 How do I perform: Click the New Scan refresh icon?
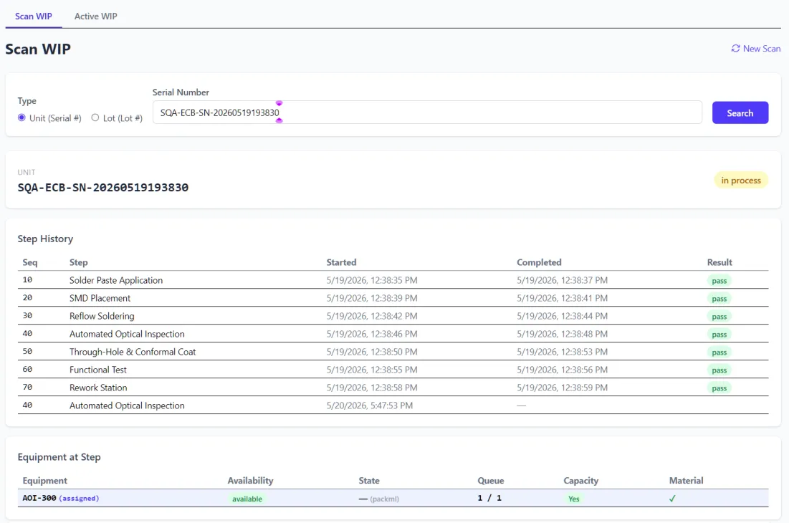735,48
